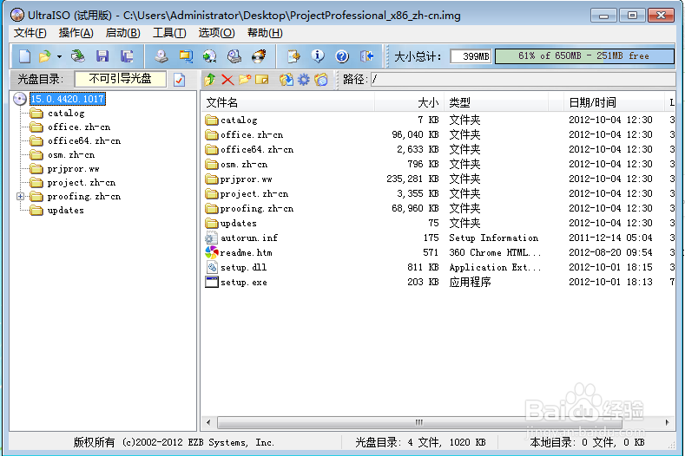Click the Add files/properties notepad icon
Screen dimensions: 685x456
[x=293, y=56]
